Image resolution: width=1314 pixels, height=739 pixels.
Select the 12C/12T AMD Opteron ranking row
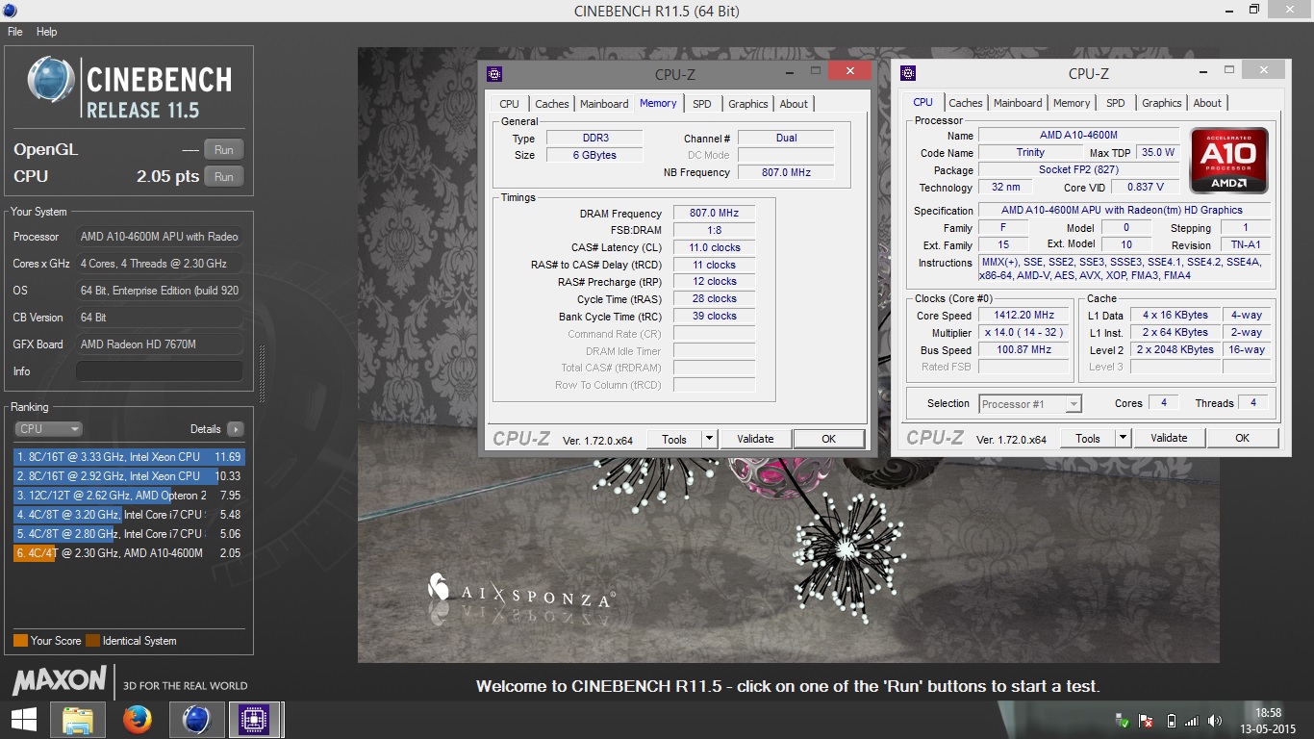tap(129, 496)
